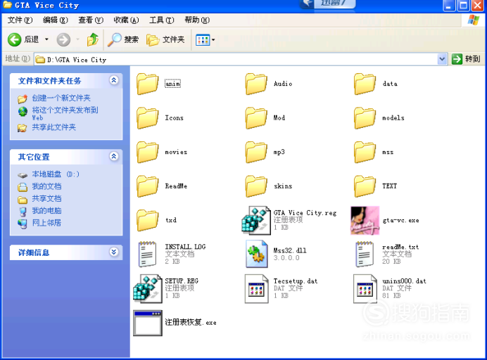Image resolution: width=487 pixels, height=360 pixels.
Task: Select the readMe.txt file icon
Action: pos(365,255)
